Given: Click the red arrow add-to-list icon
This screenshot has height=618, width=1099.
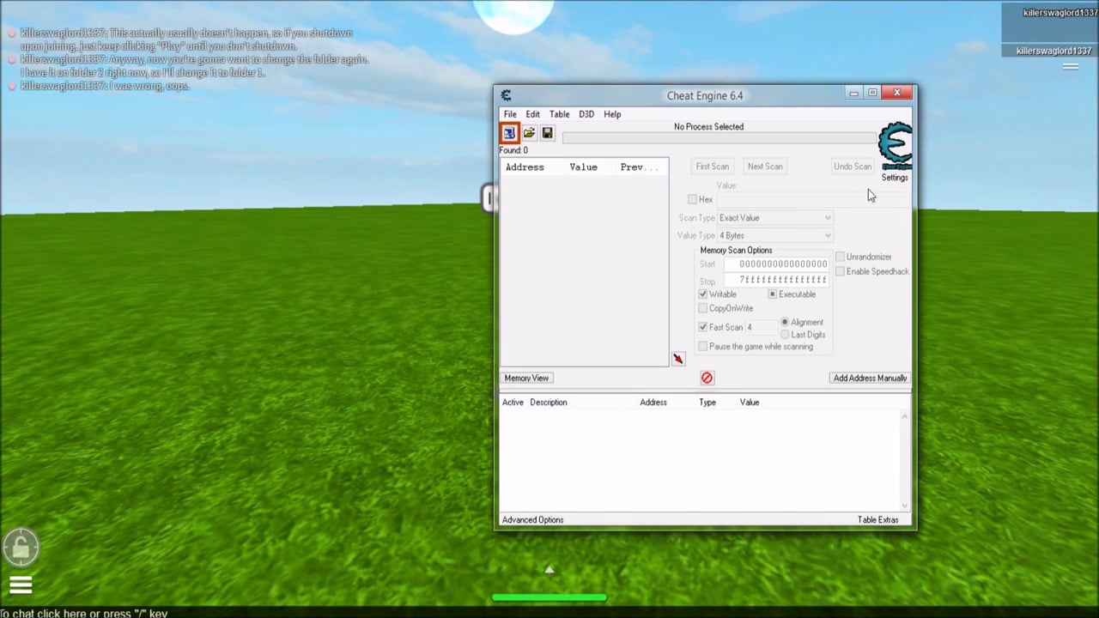Looking at the screenshot, I should coord(678,359).
